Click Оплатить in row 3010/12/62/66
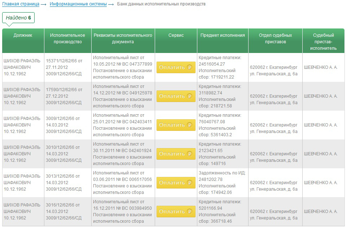The image size is (347, 231). 176,154
